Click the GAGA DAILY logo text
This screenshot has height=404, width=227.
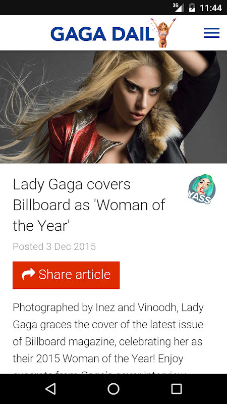pos(103,34)
